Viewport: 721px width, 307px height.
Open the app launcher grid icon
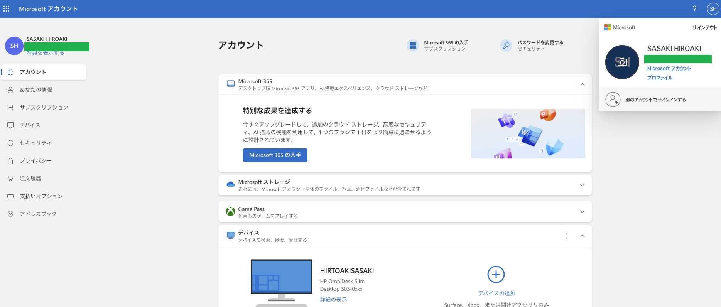[x=7, y=8]
